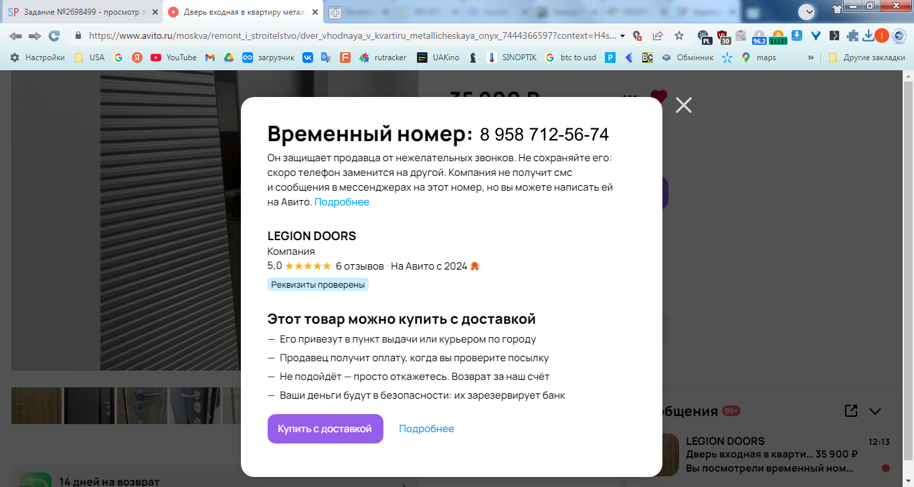Open the Другие закладки folder
Viewport: 914px width, 487px height.
pos(866,58)
